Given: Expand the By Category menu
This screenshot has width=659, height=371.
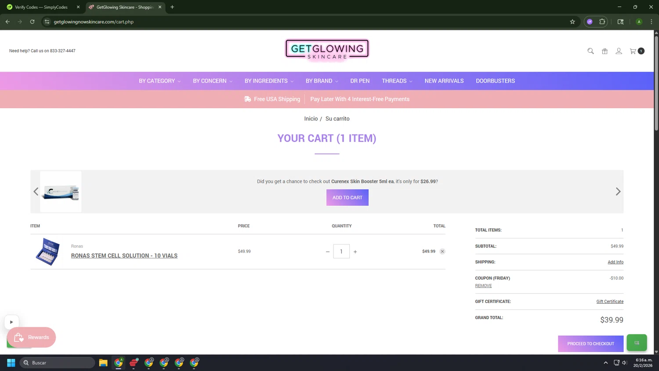Looking at the screenshot, I should [x=160, y=81].
